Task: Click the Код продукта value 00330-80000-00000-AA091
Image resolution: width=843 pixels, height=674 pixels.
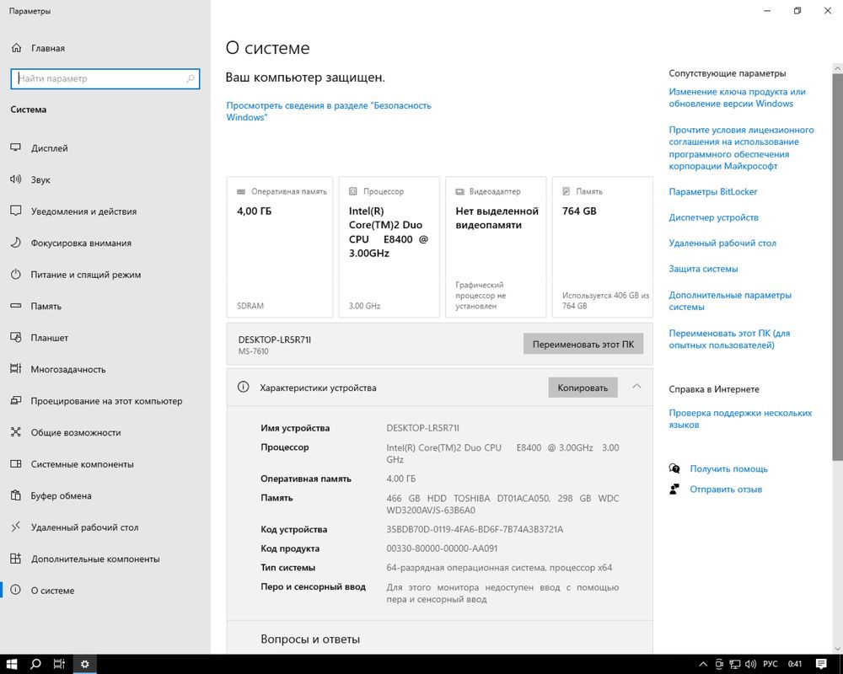Action: pyautogui.click(x=442, y=548)
